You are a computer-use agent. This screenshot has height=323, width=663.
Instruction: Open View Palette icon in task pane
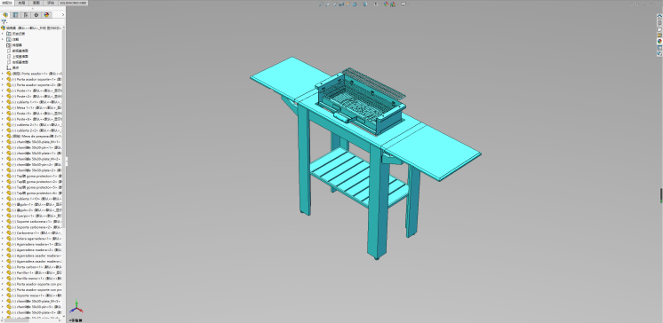(659, 35)
